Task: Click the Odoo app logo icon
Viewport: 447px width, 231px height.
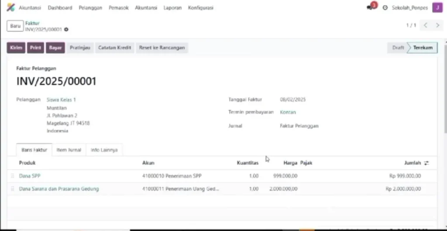Action: point(10,7)
